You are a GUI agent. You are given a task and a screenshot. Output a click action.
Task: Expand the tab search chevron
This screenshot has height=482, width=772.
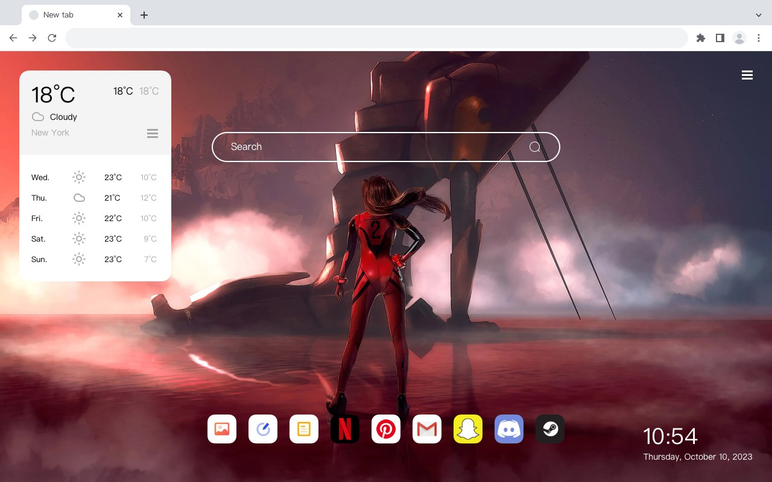pos(759,15)
